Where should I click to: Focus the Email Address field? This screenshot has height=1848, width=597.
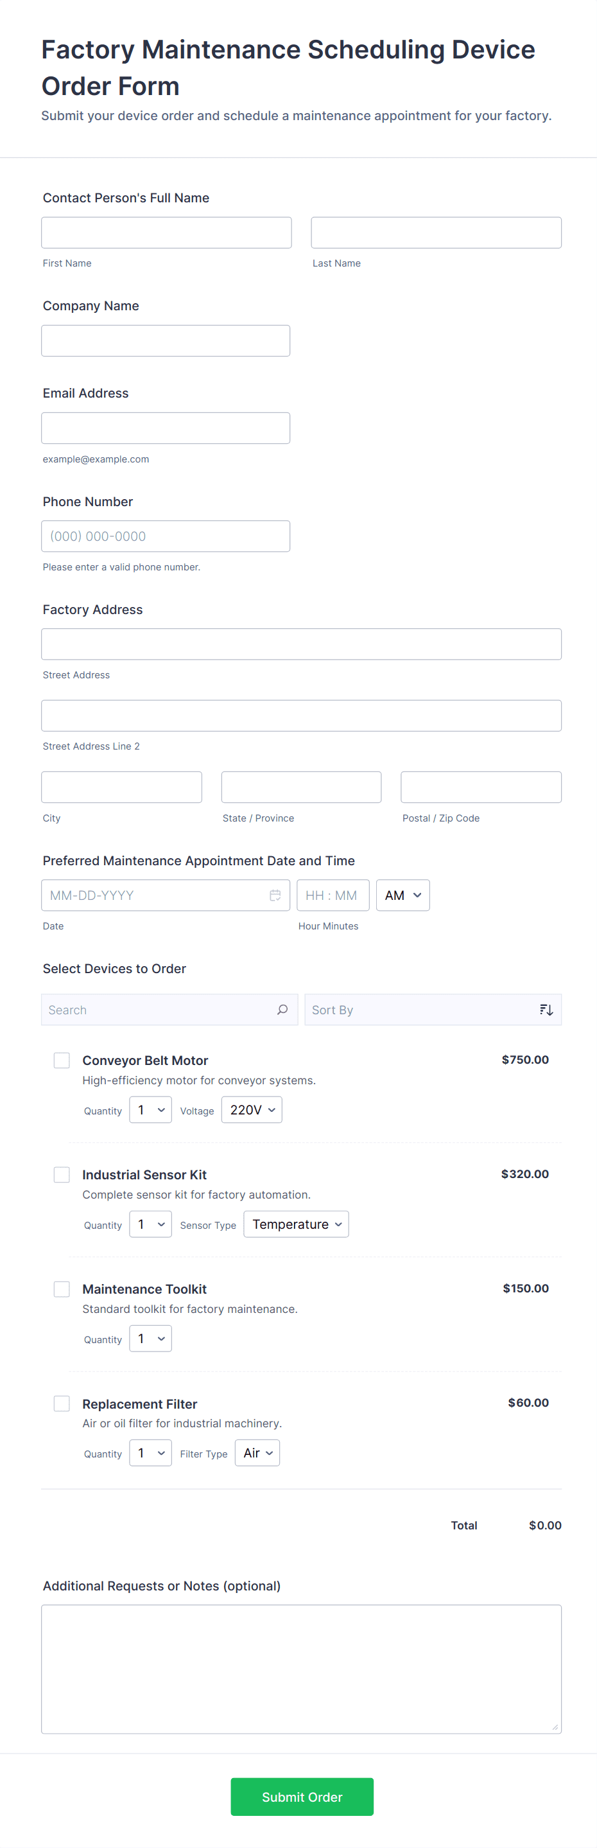click(166, 428)
